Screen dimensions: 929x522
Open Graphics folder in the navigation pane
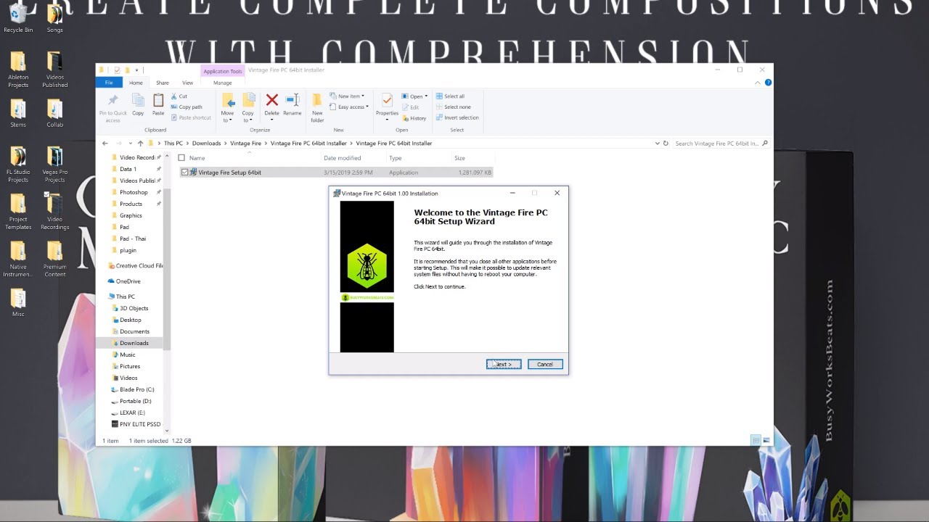coord(131,215)
